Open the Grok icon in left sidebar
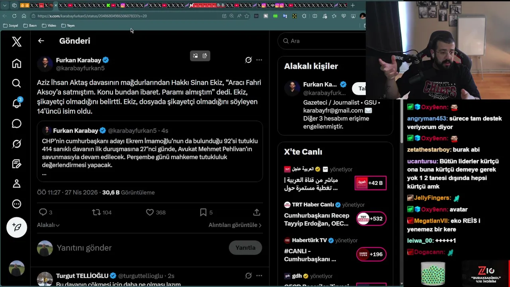 [x=16, y=143]
